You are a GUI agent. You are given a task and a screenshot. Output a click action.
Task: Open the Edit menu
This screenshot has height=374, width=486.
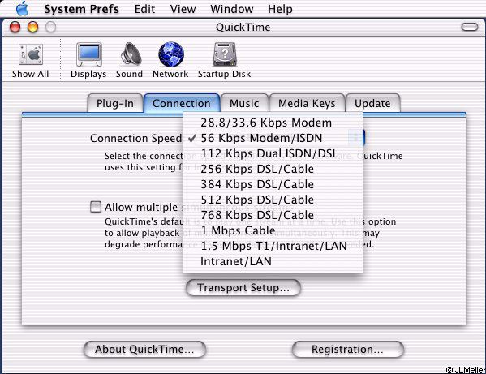point(144,9)
